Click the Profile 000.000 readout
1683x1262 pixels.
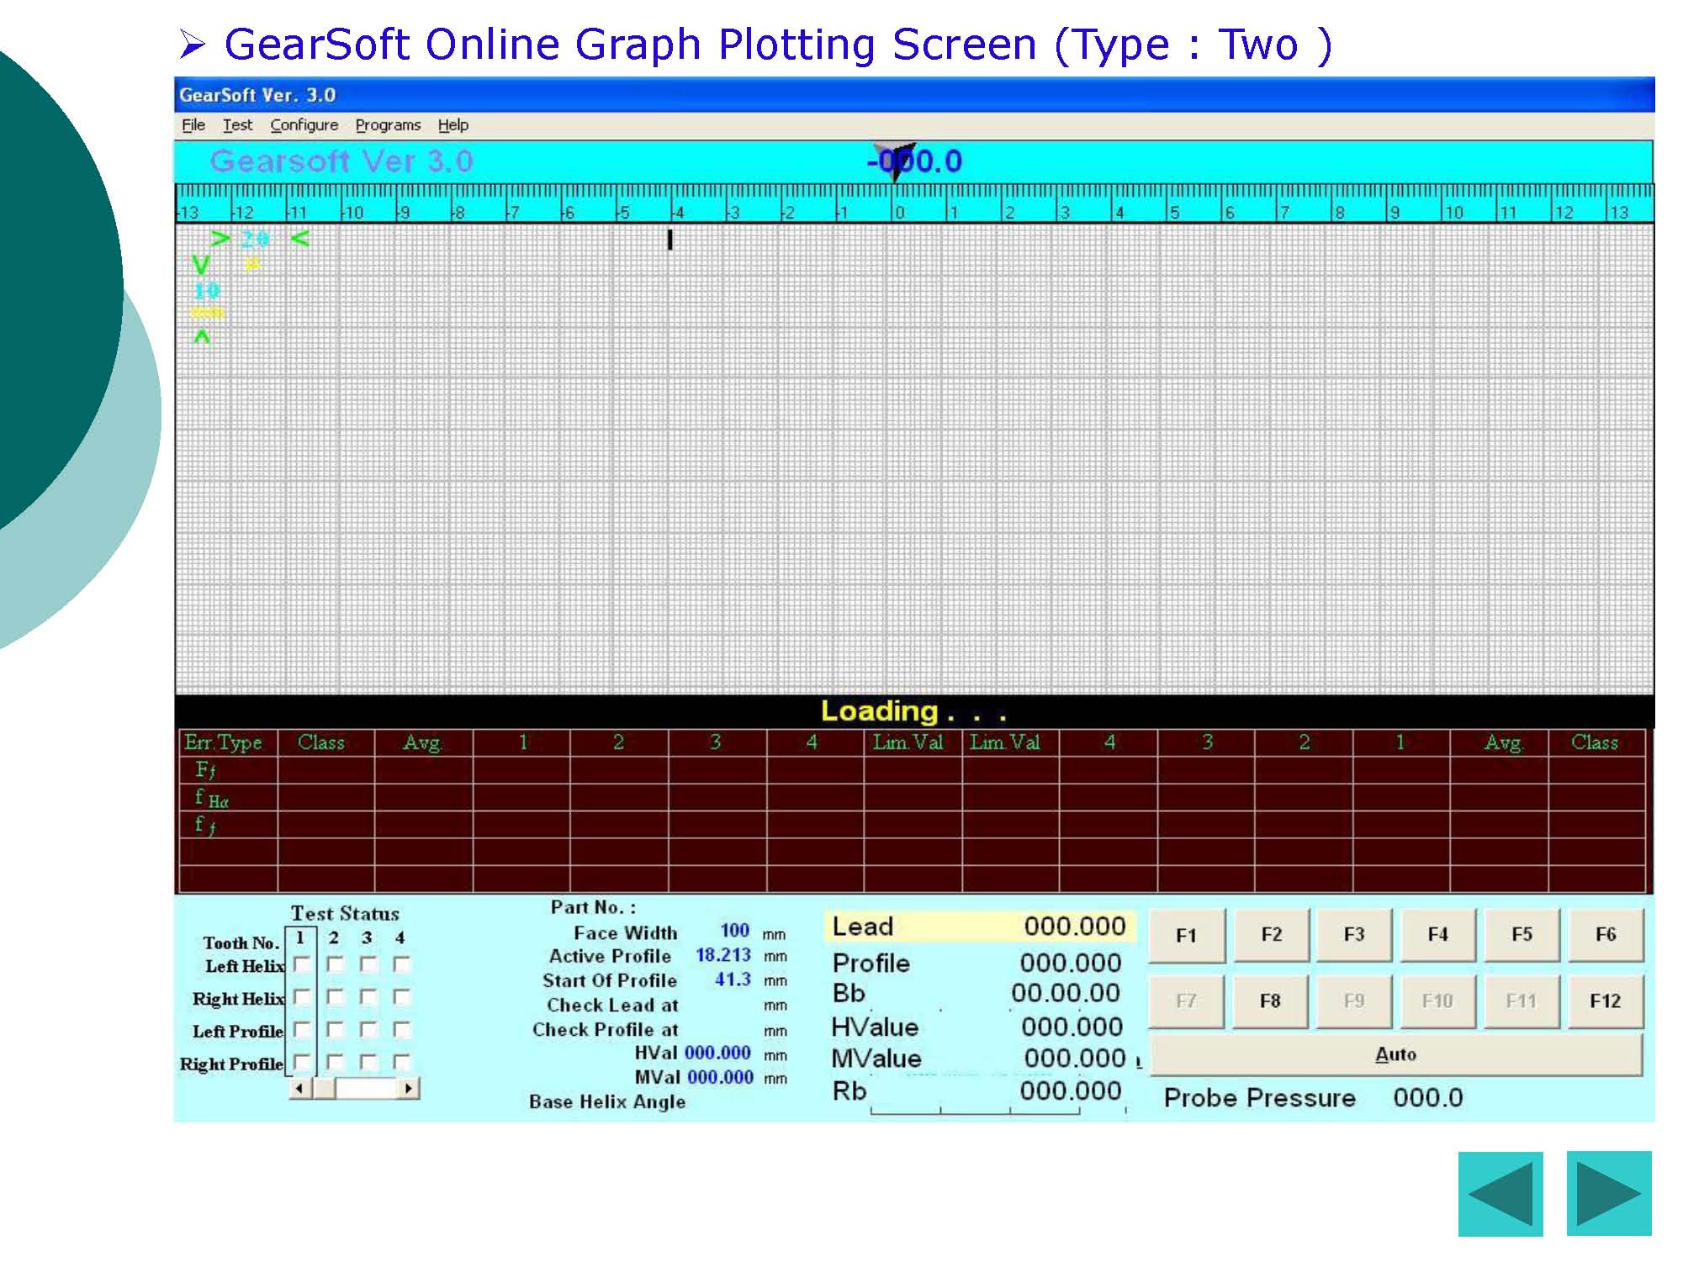pyautogui.click(x=1070, y=963)
